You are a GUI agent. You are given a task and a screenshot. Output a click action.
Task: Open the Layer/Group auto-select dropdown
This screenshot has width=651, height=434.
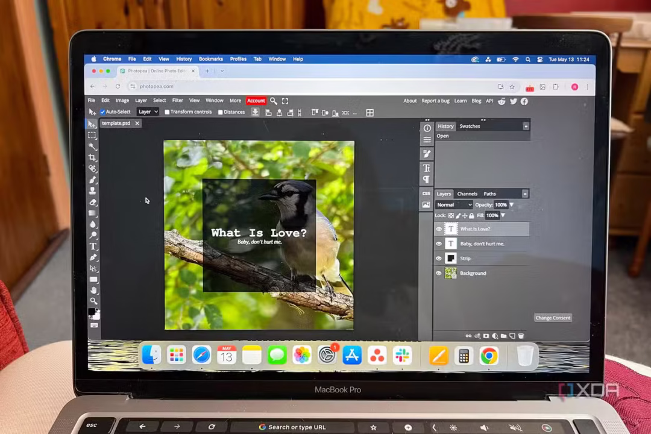148,112
